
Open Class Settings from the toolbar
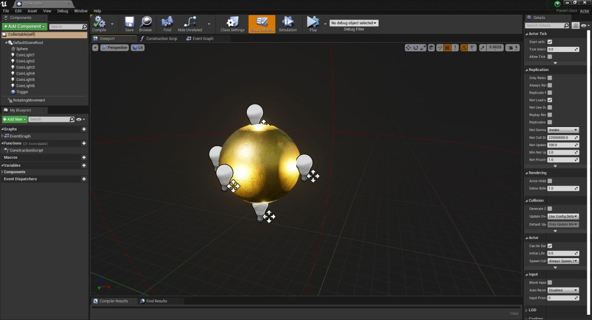(x=232, y=23)
